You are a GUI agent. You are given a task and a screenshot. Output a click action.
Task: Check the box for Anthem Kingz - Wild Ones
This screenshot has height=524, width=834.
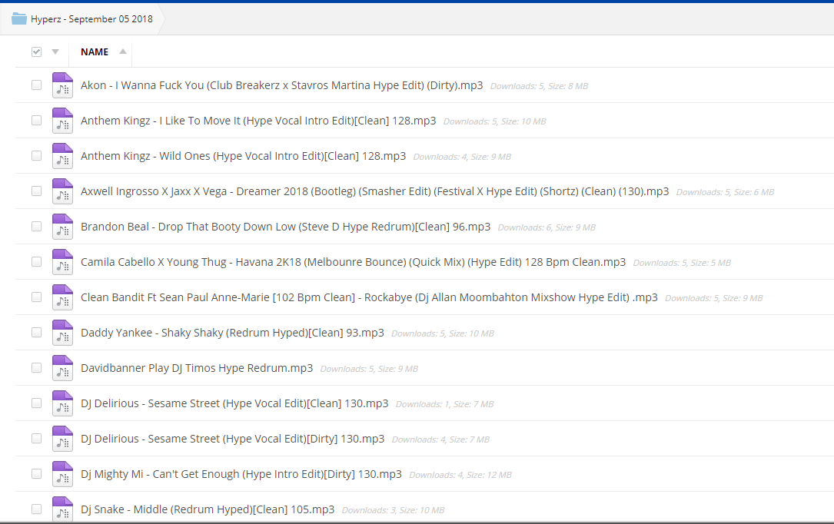tap(36, 156)
